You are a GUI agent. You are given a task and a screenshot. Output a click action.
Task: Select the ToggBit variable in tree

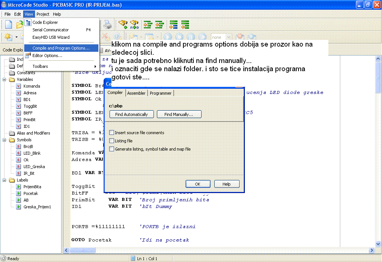30,106
